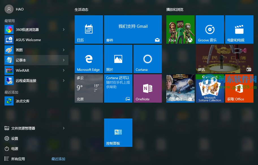
Task: Open Microsoft Solitaire Collection
Action: pyautogui.click(x=210, y=88)
